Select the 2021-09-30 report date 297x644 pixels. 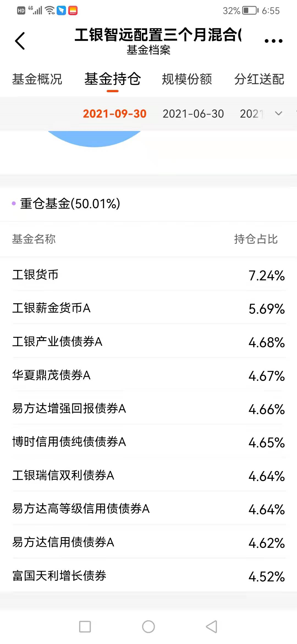(x=115, y=114)
